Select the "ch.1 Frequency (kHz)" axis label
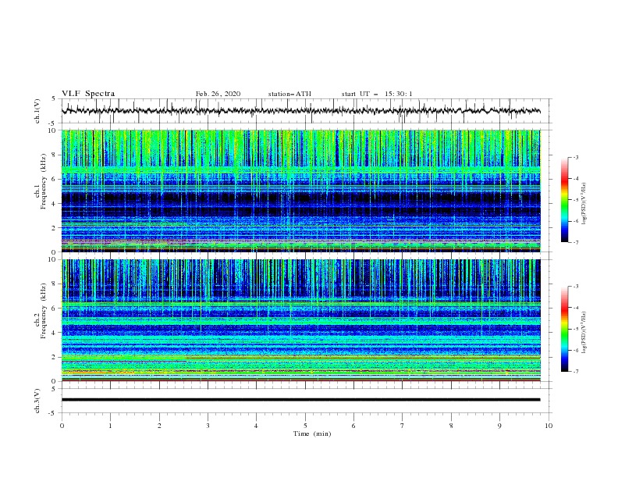The height and width of the screenshot is (478, 618). coord(41,182)
